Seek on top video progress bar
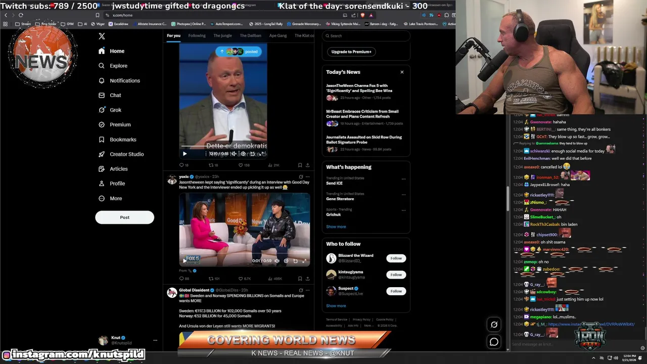647x364 pixels. (x=223, y=147)
